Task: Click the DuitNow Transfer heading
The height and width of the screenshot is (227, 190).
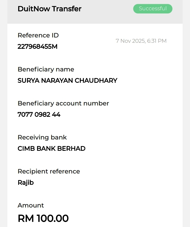Action: tap(49, 9)
